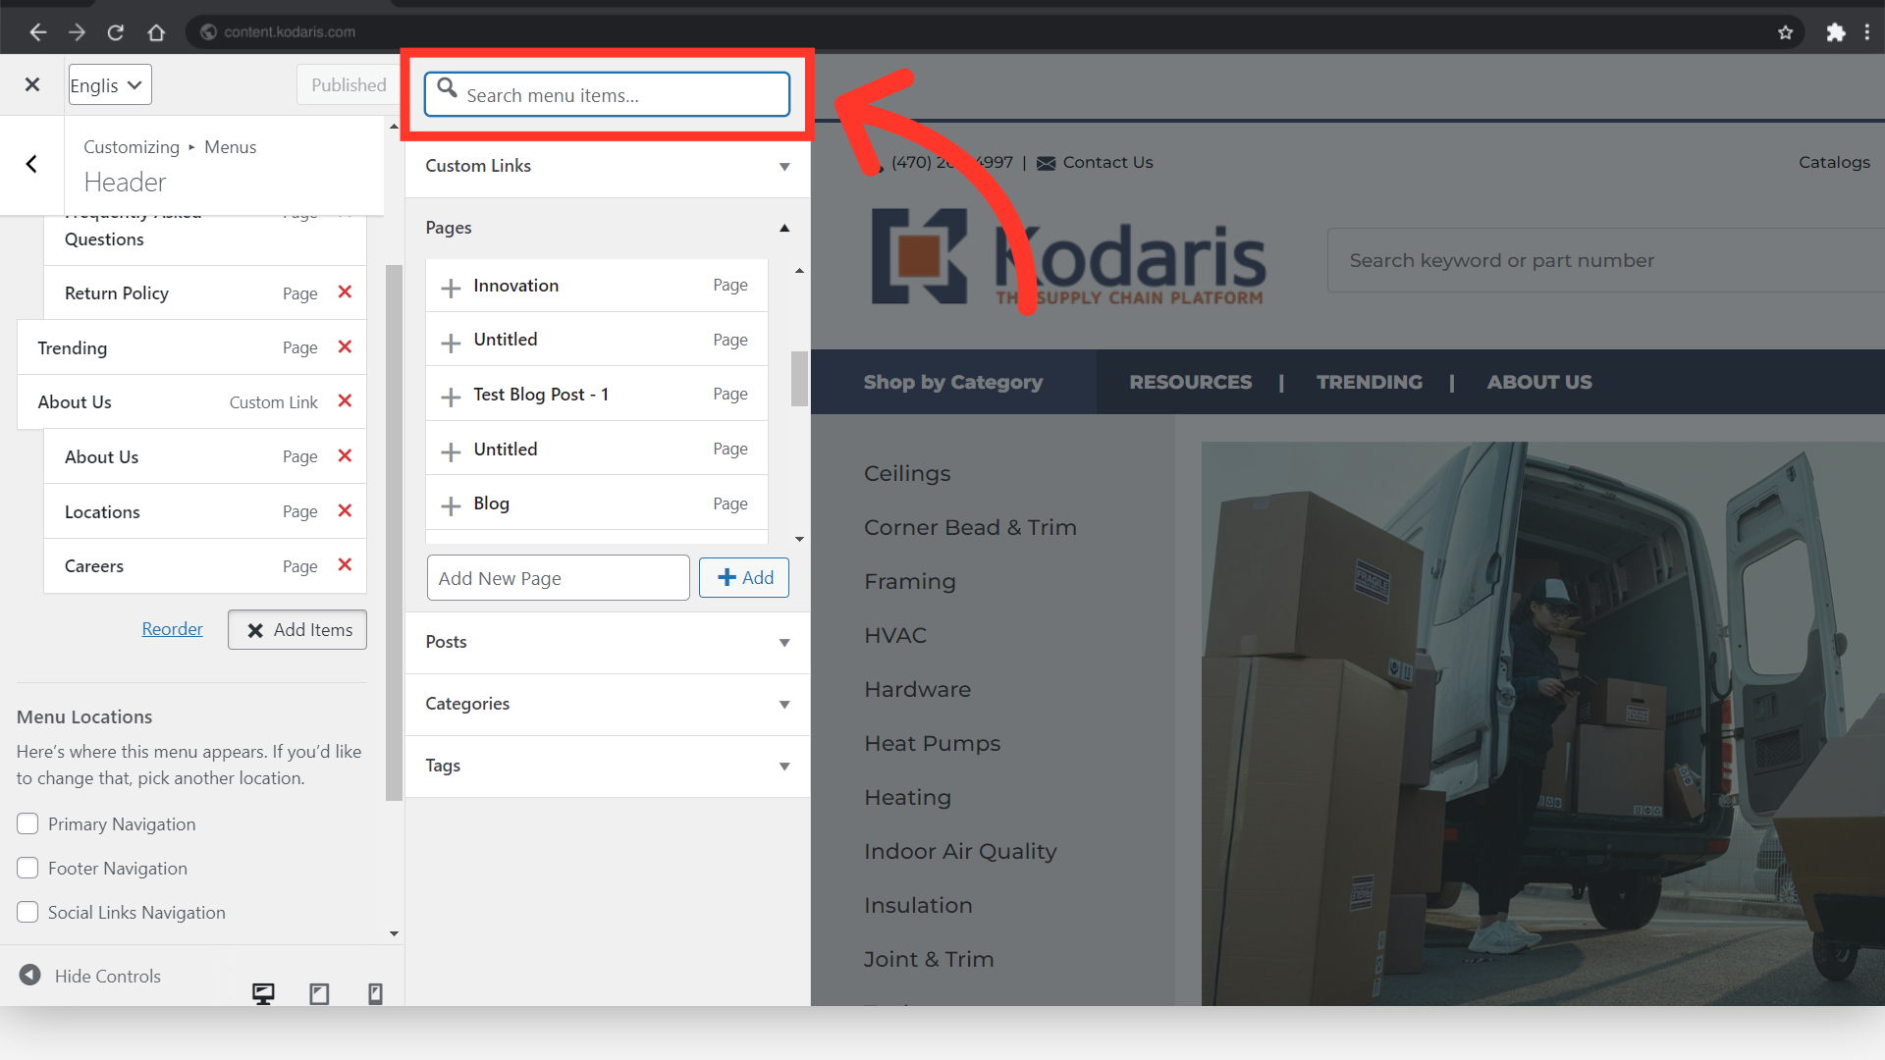
Task: Click the Reorder link
Action: point(172,629)
